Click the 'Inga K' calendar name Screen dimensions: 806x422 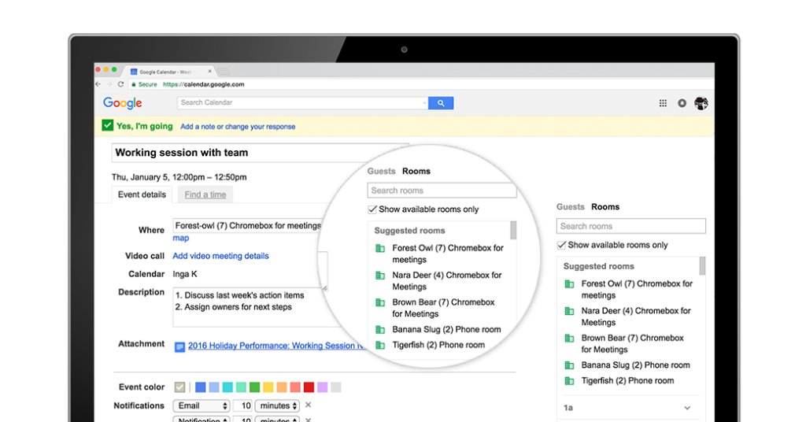(x=185, y=274)
